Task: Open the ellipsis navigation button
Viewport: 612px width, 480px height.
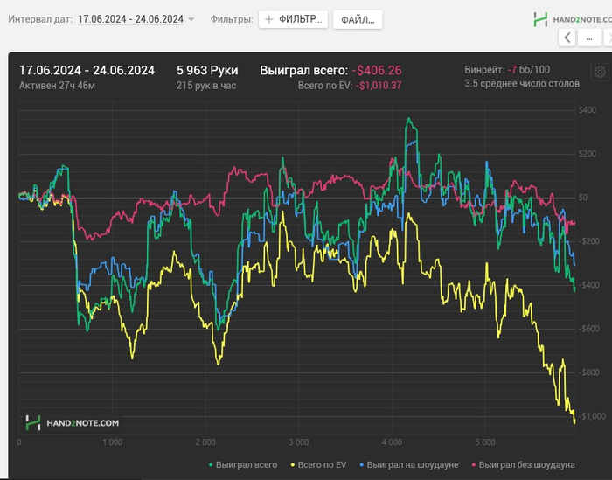Action: pos(589,38)
